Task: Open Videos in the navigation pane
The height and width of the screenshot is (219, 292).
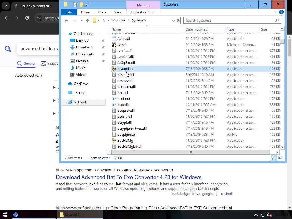Action: point(81,75)
